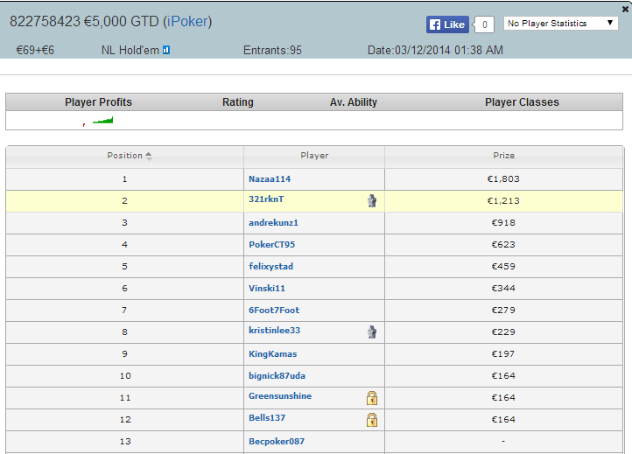Select the Av. Ability tab
Screen dimensions: 632x454
pos(354,102)
